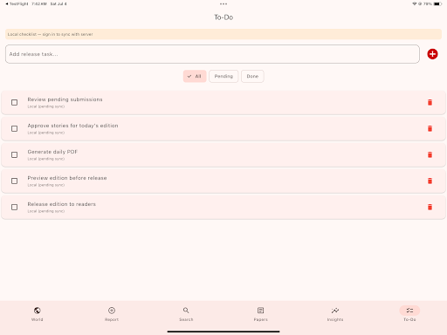Open the Insights tab

point(335,314)
